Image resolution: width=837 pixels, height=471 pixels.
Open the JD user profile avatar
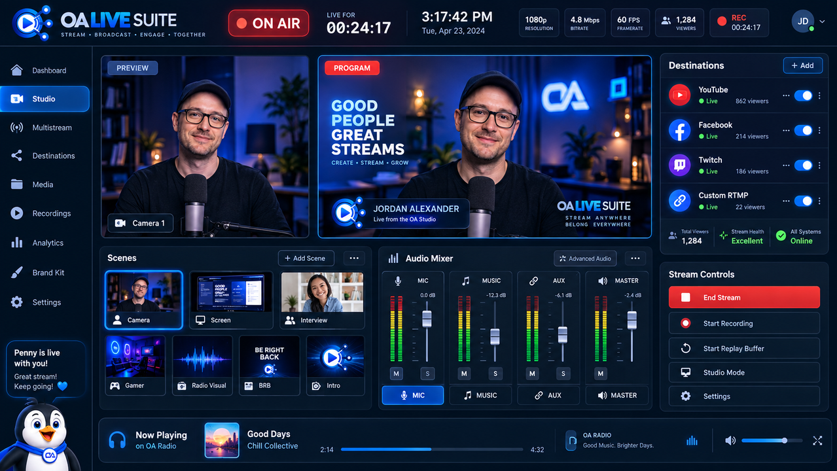coord(803,22)
